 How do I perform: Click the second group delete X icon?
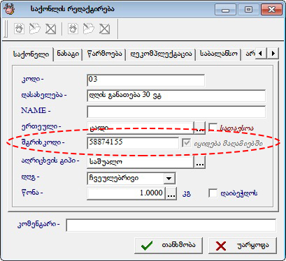click(104, 29)
